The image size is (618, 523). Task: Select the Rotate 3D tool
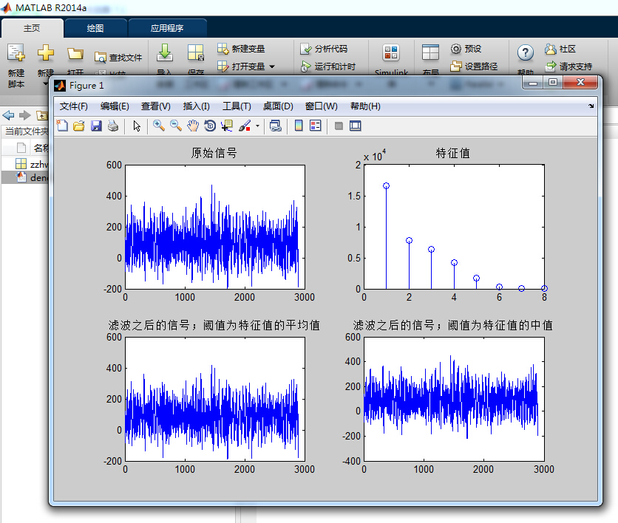[210, 126]
